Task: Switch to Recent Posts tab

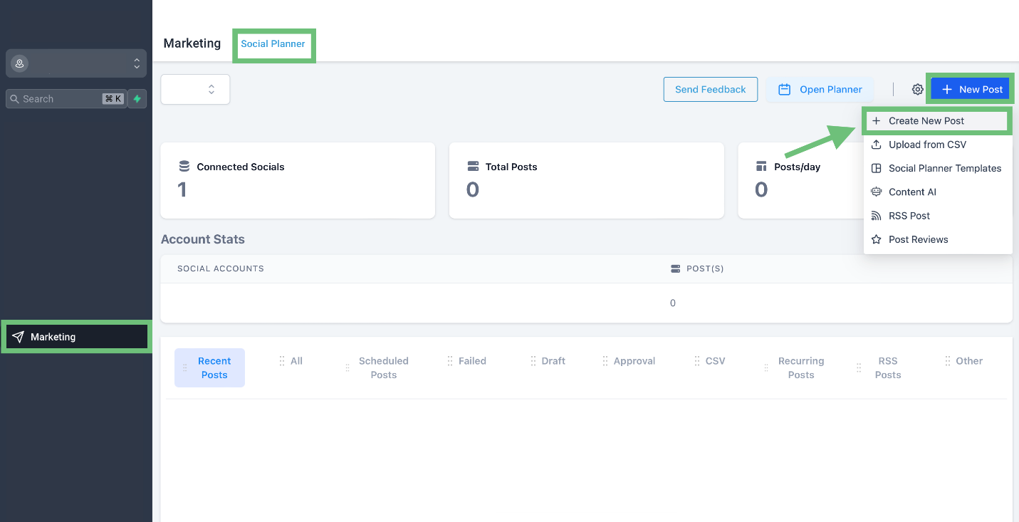Action: pos(209,367)
